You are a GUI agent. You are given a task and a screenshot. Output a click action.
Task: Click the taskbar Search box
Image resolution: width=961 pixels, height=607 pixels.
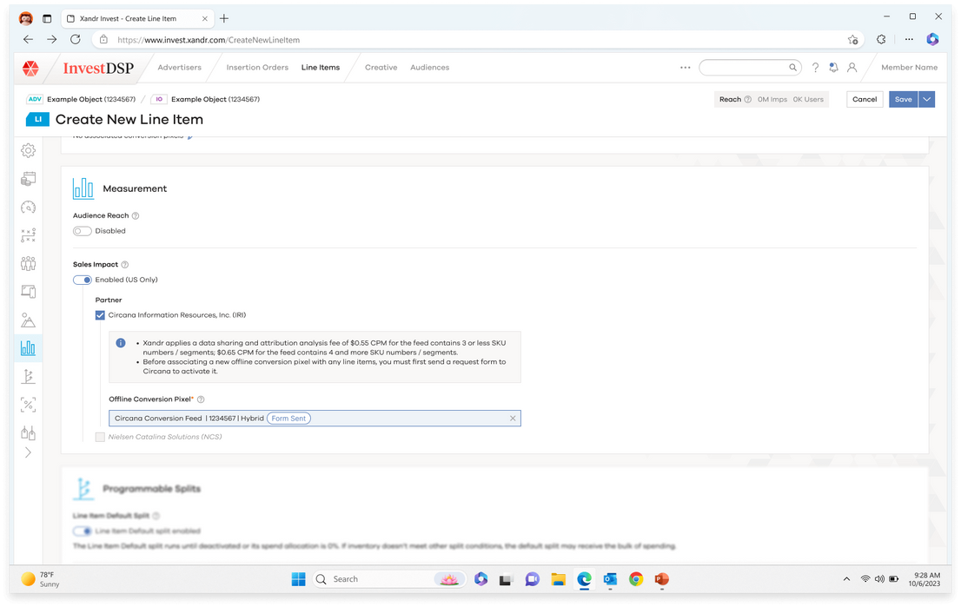pyautogui.click(x=390, y=579)
